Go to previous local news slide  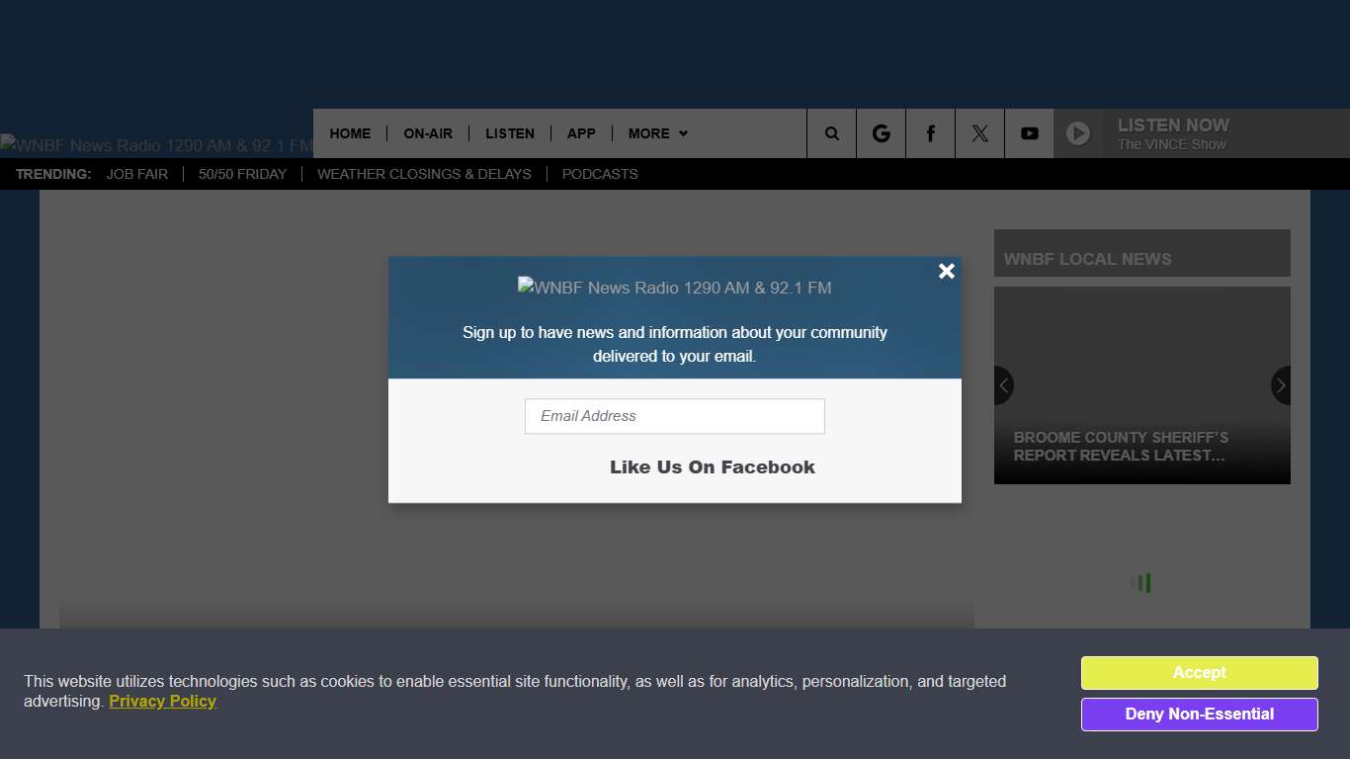click(1004, 385)
